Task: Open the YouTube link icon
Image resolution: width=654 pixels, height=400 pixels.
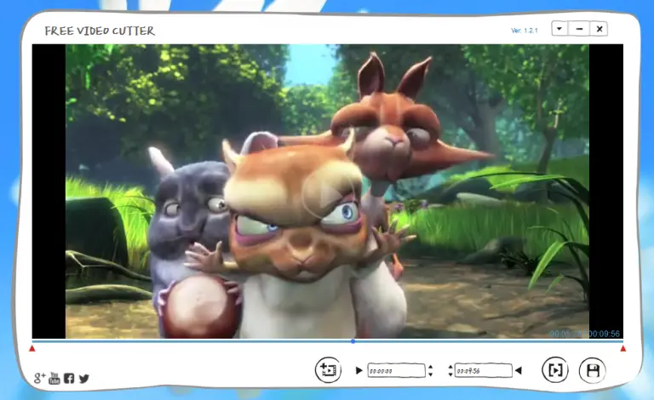Action: click(x=54, y=378)
